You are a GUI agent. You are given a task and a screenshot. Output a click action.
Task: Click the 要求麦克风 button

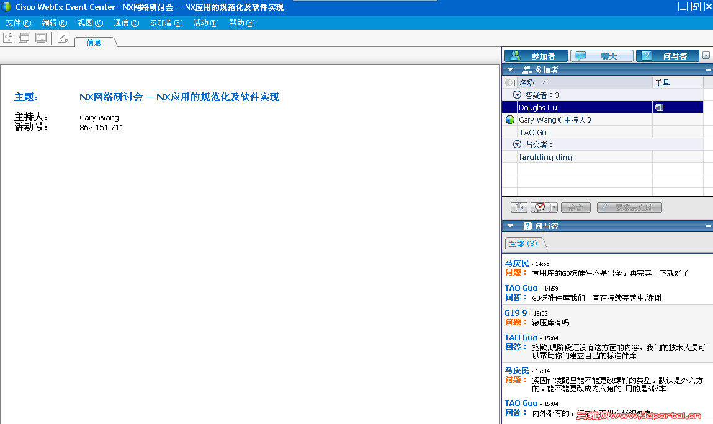629,207
